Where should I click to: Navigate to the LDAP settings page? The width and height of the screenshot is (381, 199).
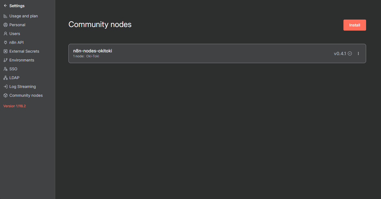tap(14, 77)
